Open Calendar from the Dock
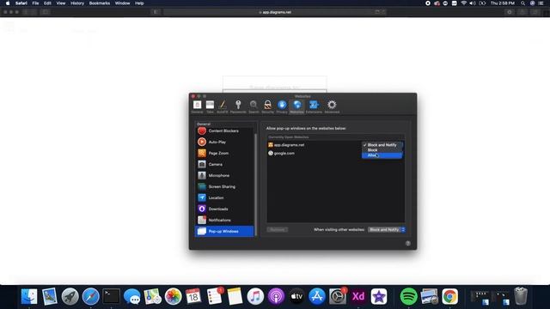The height and width of the screenshot is (309, 550). point(193,296)
